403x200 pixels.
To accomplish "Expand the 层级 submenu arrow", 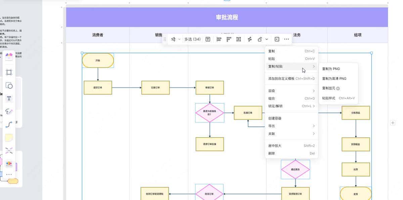I will point(314,90).
